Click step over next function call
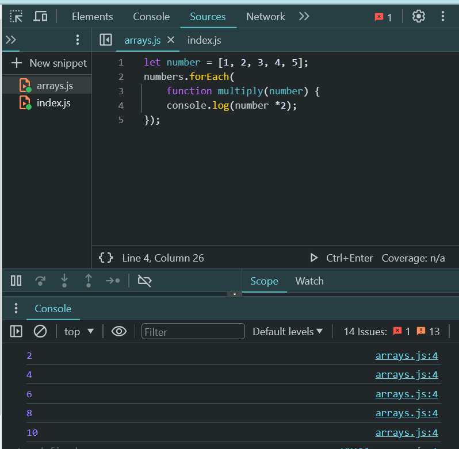Viewport: 459px width, 449px height. click(40, 281)
